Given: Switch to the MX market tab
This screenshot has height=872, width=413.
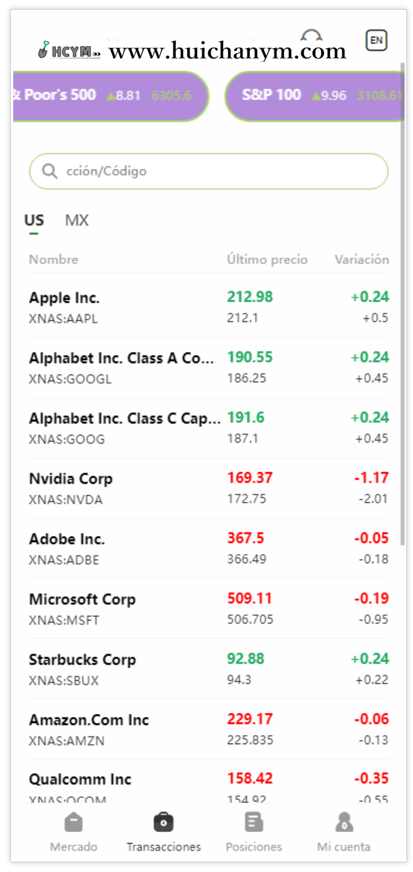Looking at the screenshot, I should 76,221.
